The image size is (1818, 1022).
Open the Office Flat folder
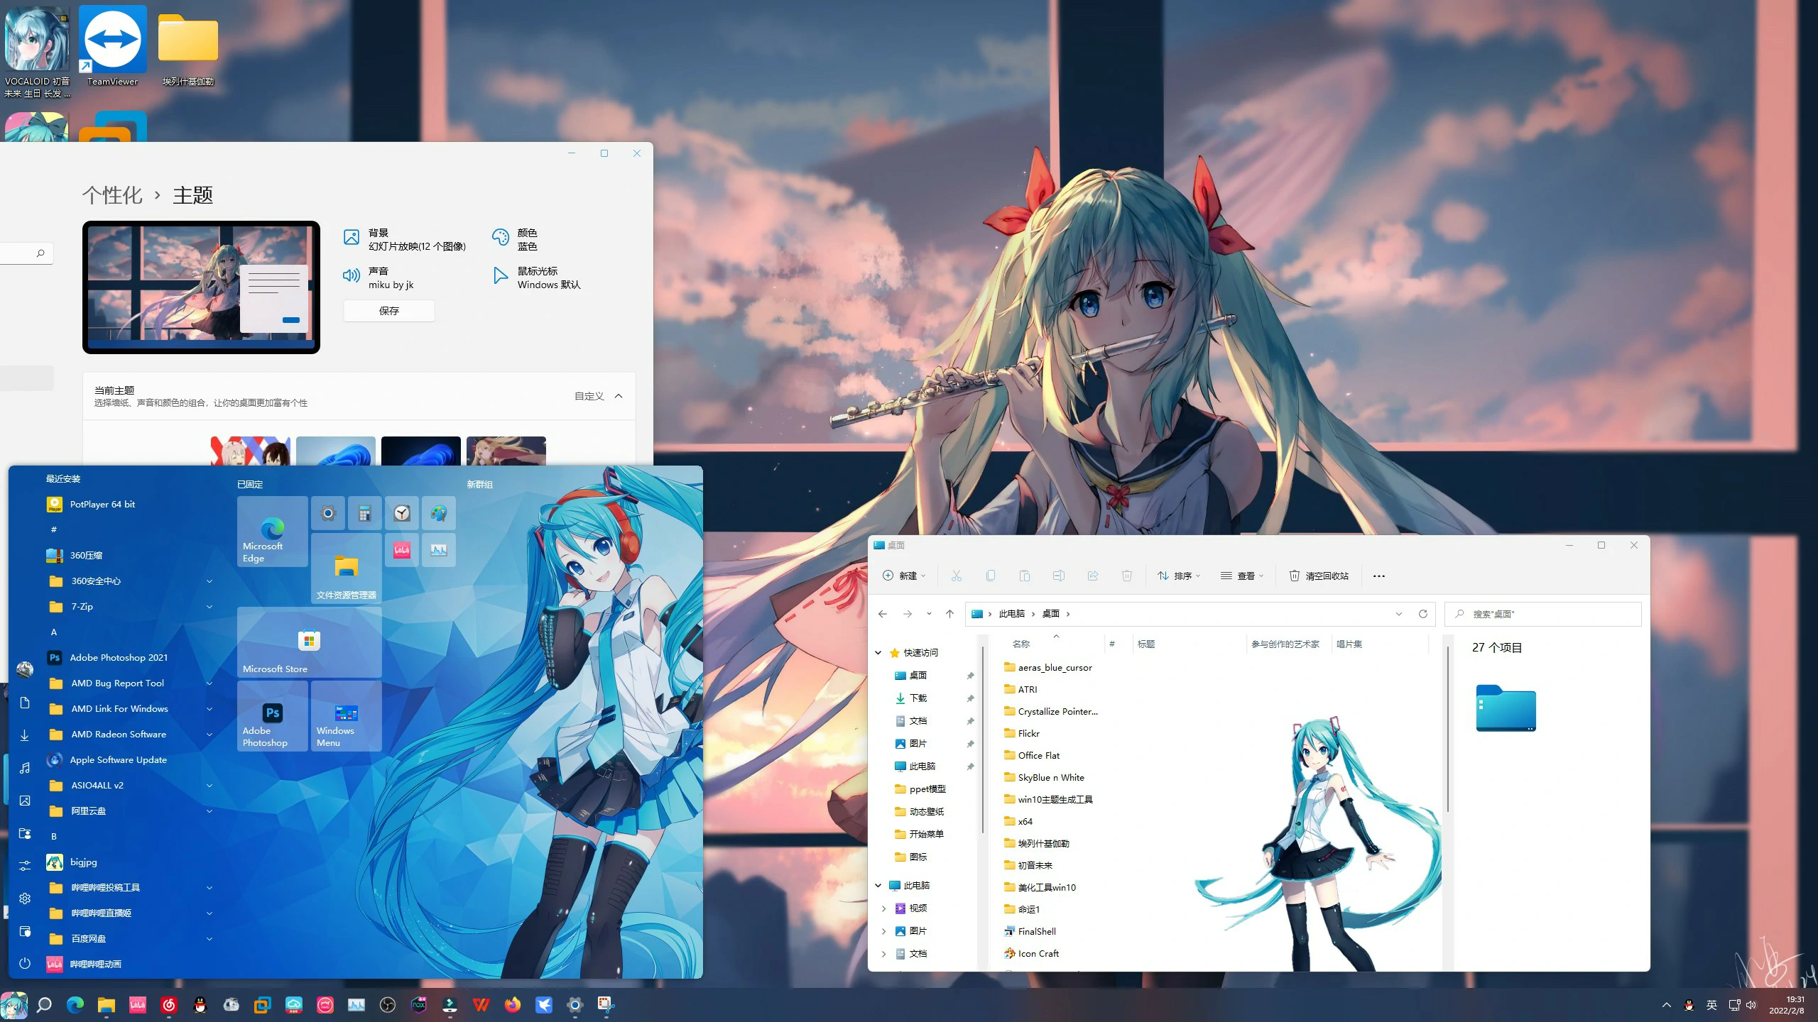pyautogui.click(x=1038, y=755)
